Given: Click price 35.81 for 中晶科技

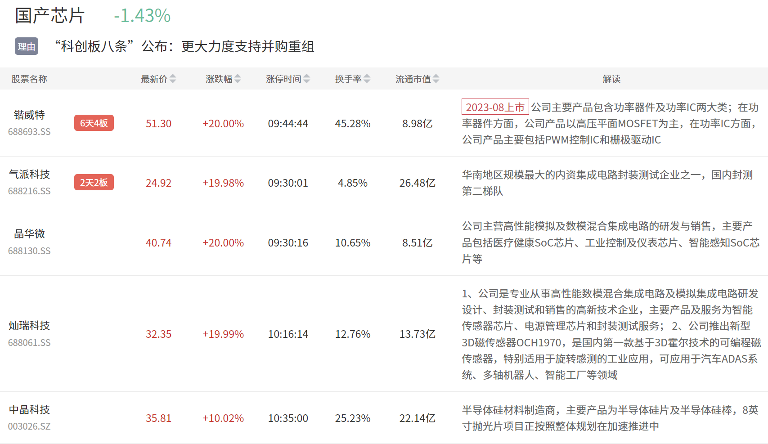Looking at the screenshot, I should [x=158, y=418].
